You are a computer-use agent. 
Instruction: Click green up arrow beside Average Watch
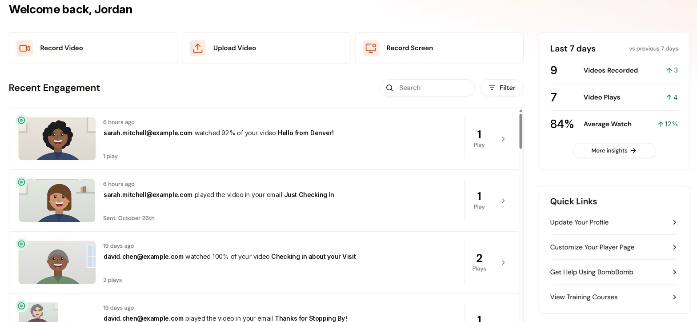pos(661,125)
